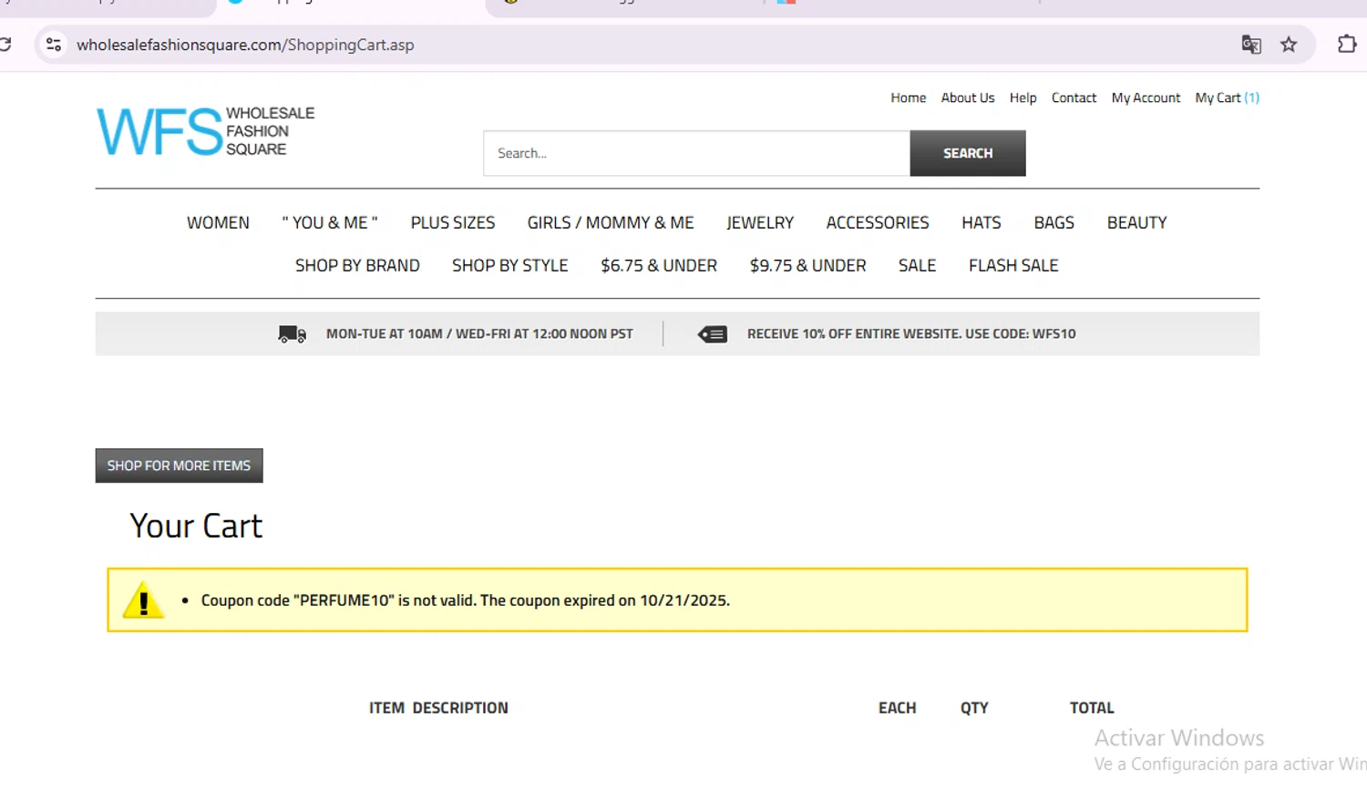Open site information icon in address bar
Image resolution: width=1367 pixels, height=789 pixels.
click(54, 44)
